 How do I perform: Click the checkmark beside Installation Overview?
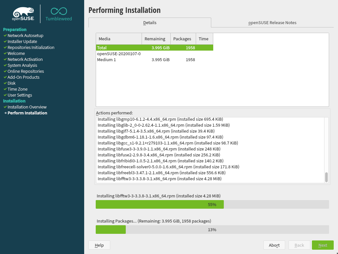point(5,107)
